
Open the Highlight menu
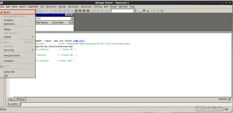[33, 7]
